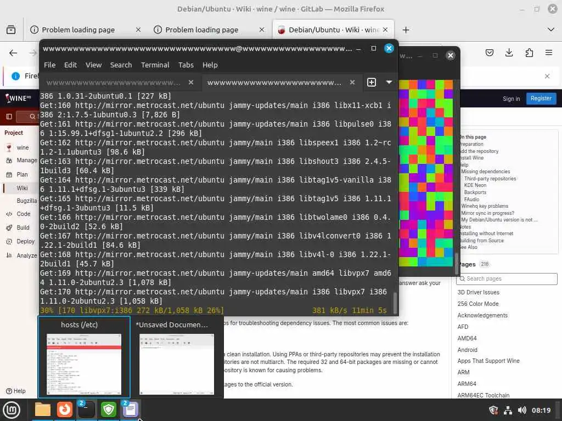This screenshot has height=421, width=562.
Task: Open Acknowledgements wiki page
Action: click(482, 315)
